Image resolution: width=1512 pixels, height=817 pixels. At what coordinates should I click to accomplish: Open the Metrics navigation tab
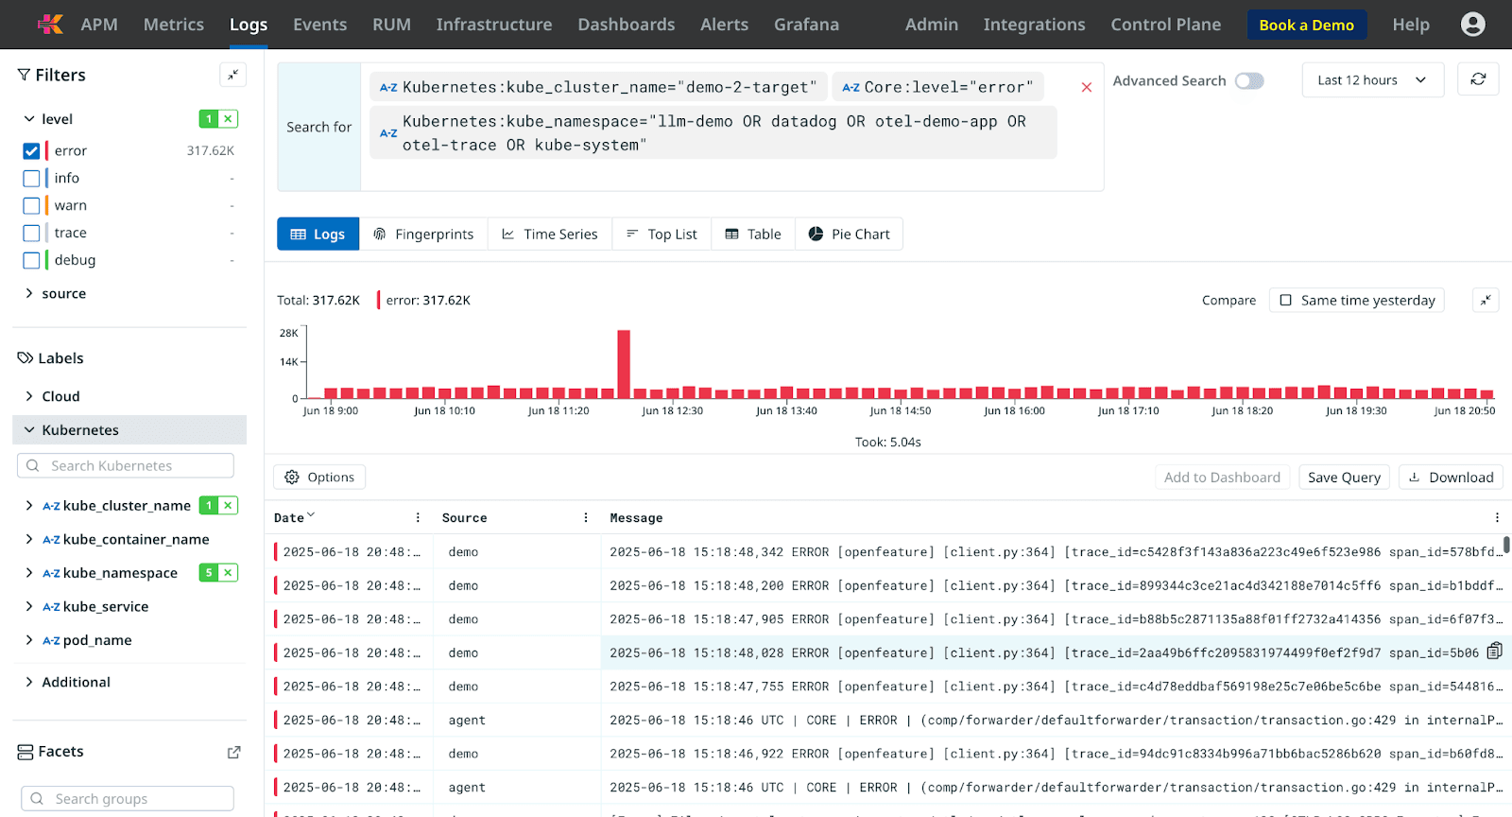[174, 25]
